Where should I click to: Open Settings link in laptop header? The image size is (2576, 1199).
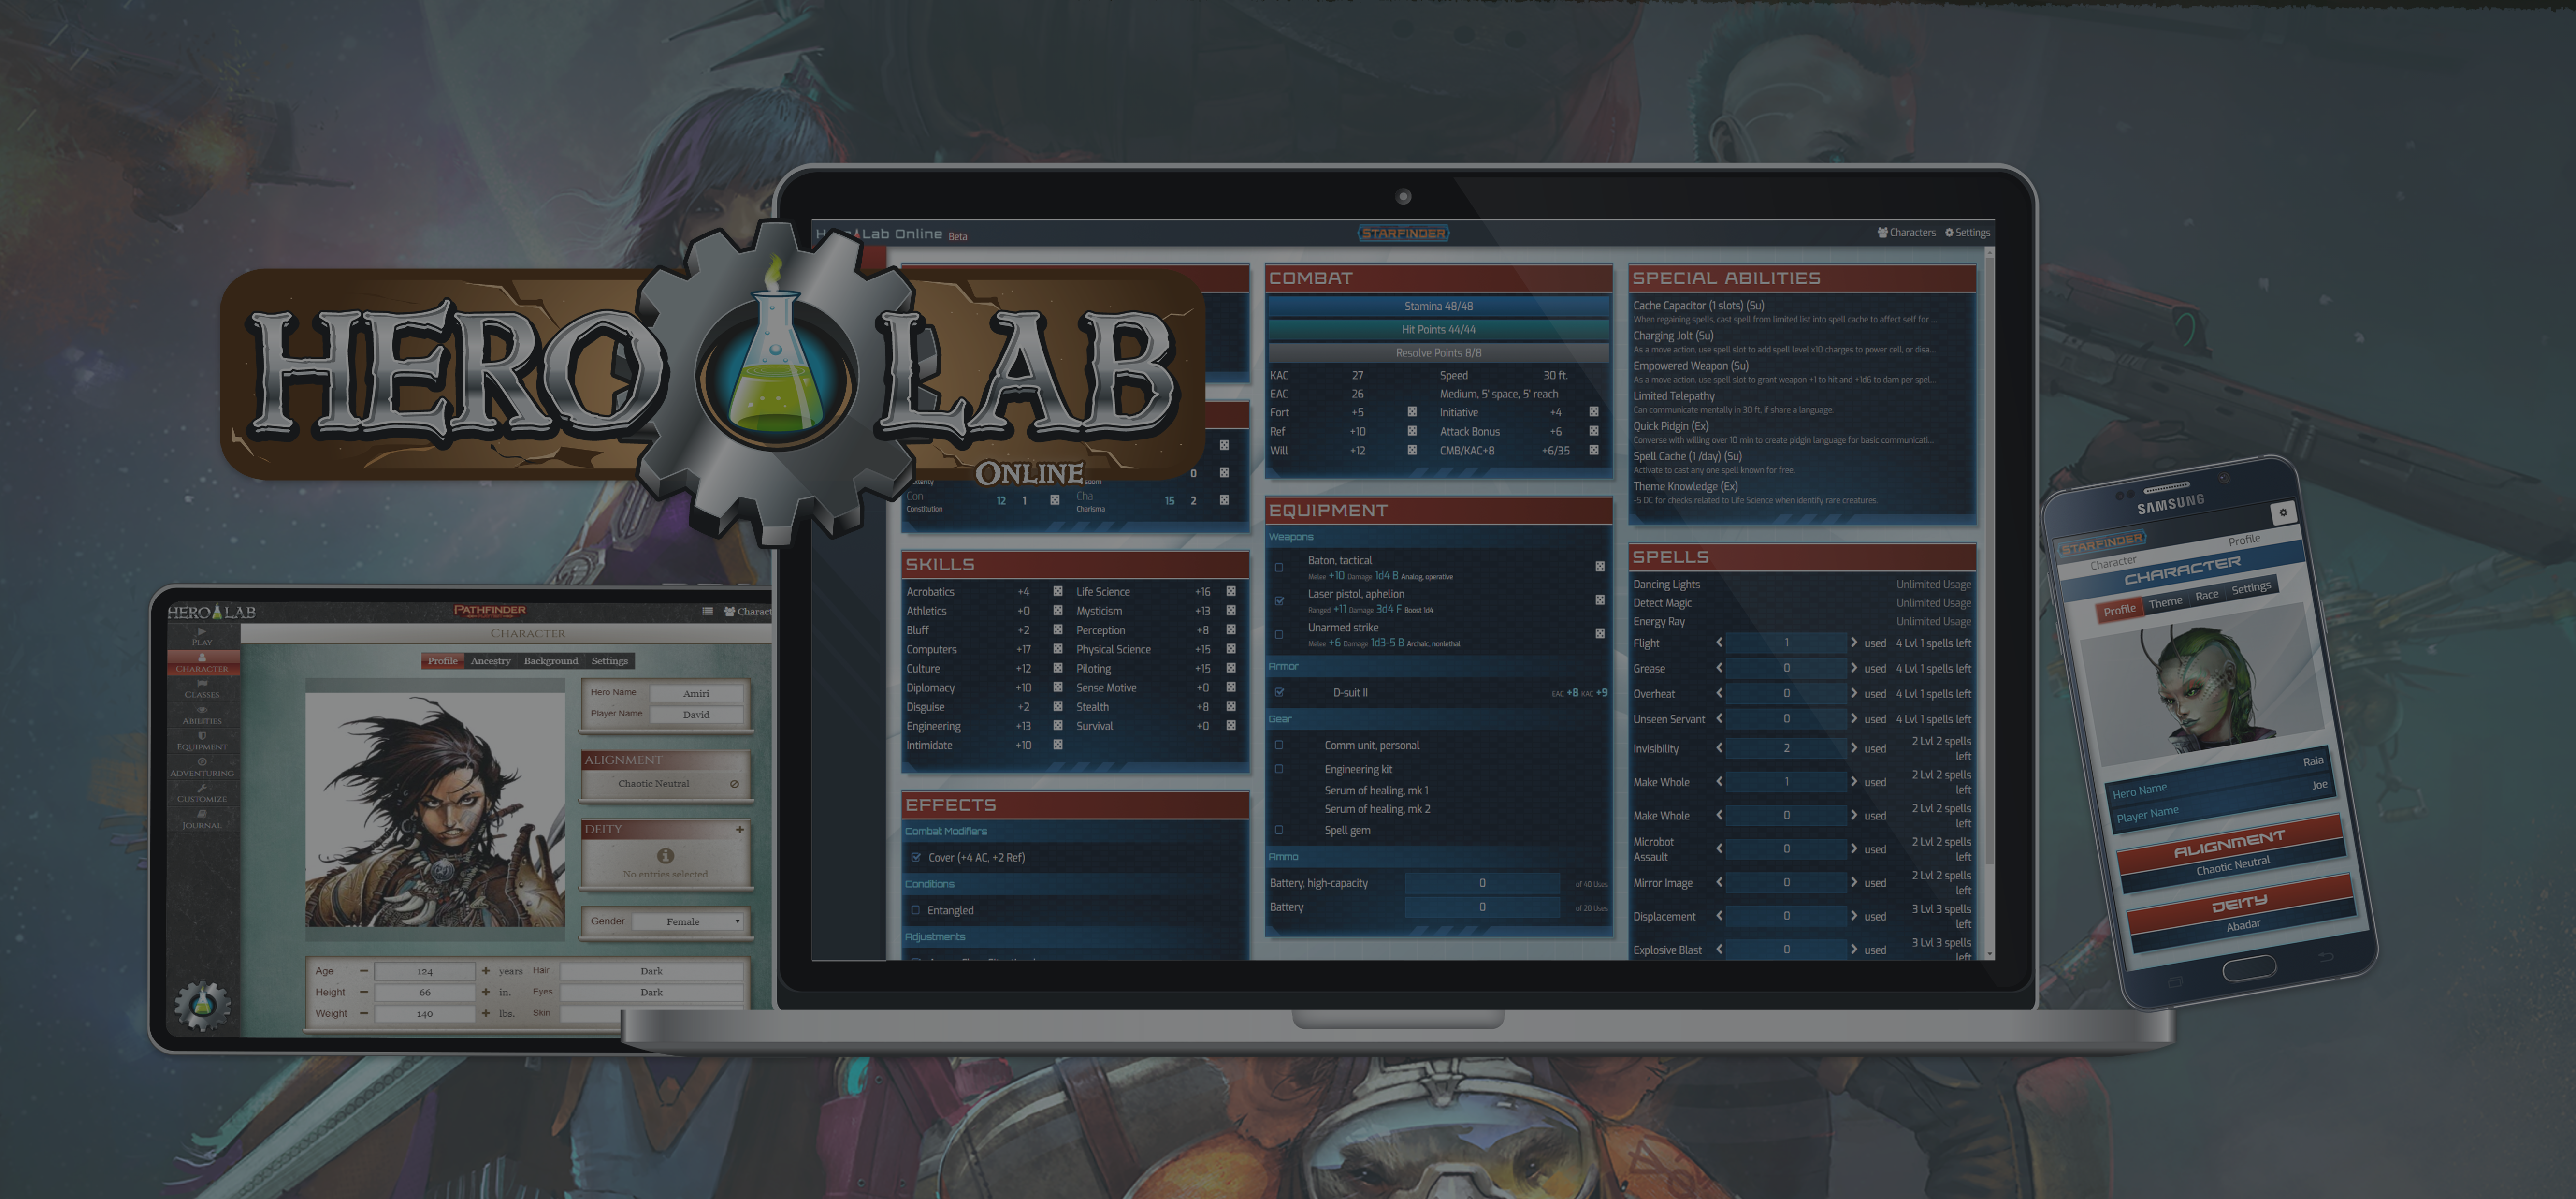(1967, 232)
